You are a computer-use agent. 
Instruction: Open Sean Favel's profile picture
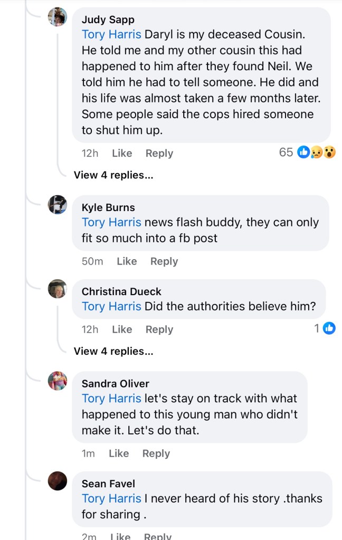click(58, 481)
